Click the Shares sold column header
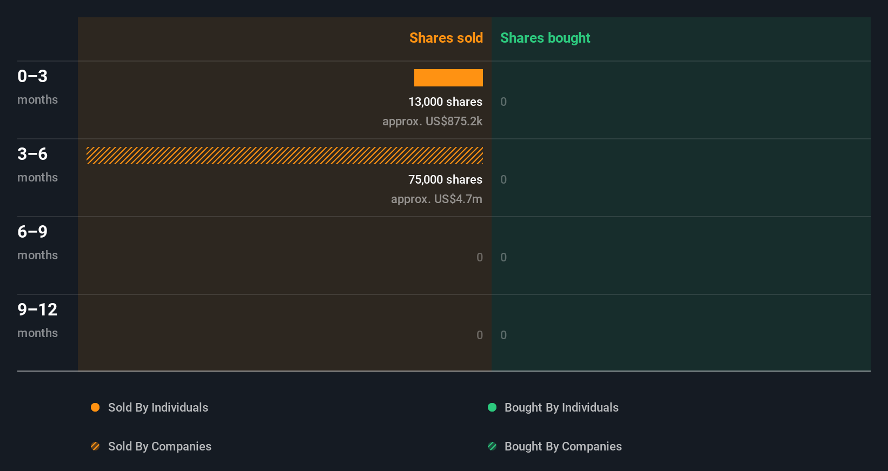The width and height of the screenshot is (888, 471). pos(446,38)
